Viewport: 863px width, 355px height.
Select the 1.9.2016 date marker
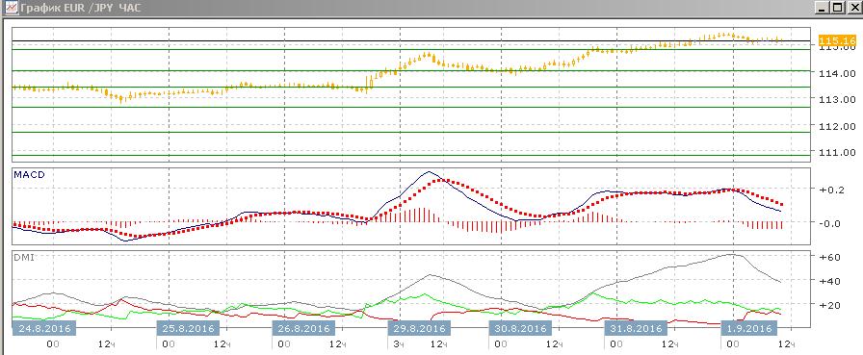pyautogui.click(x=748, y=329)
